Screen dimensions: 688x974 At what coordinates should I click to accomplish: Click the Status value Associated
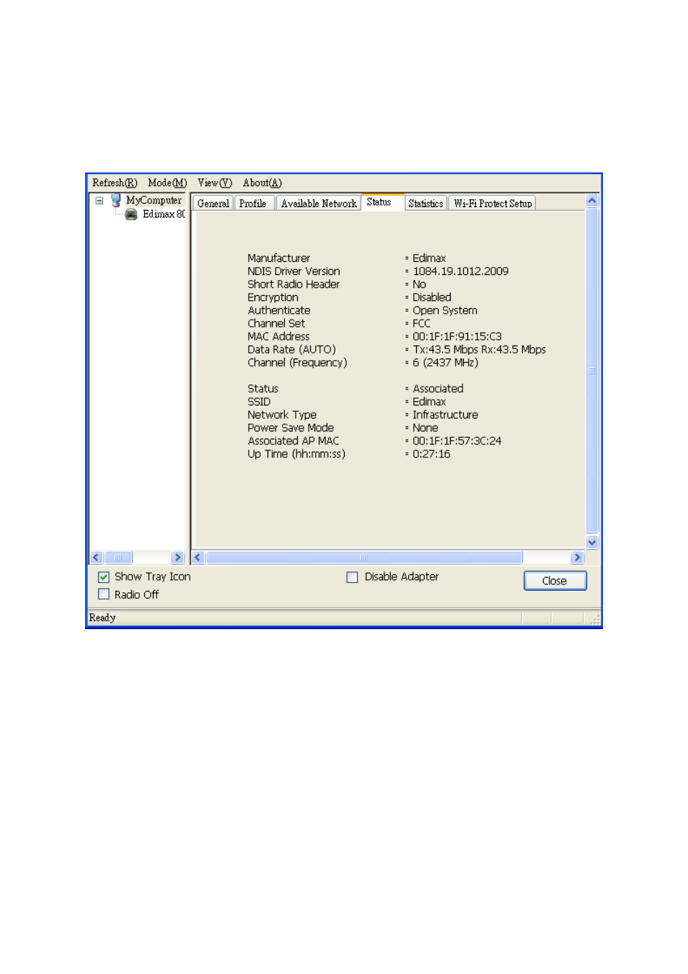coord(438,389)
